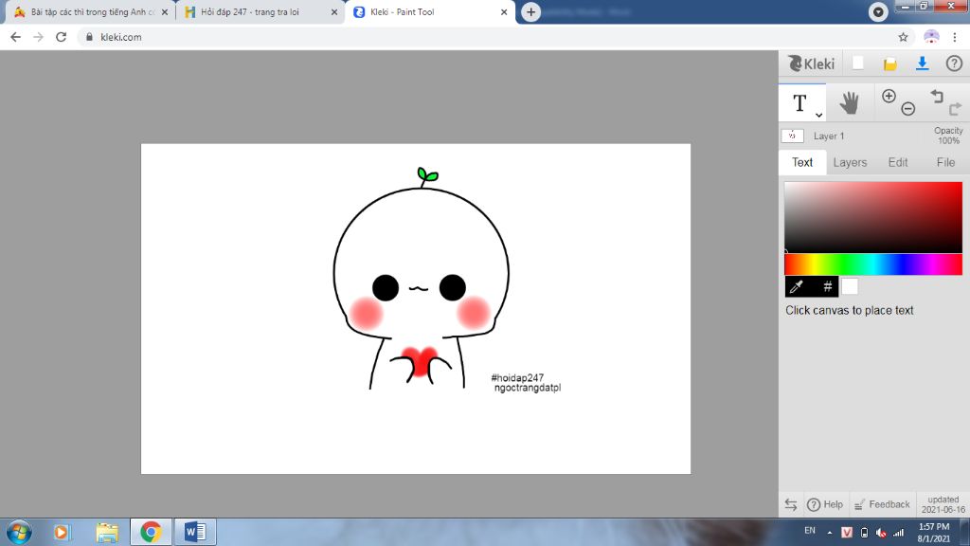Click the Chrome taskbar button
The width and height of the screenshot is (970, 546).
[x=151, y=533]
